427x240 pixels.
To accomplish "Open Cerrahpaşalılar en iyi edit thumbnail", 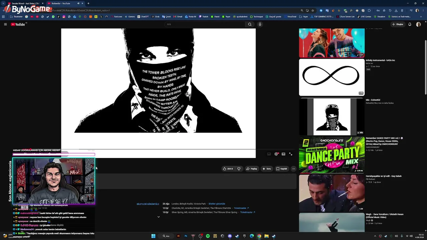I will pyautogui.click(x=332, y=193).
